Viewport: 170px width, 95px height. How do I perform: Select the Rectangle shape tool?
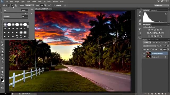[x=2, y=68]
